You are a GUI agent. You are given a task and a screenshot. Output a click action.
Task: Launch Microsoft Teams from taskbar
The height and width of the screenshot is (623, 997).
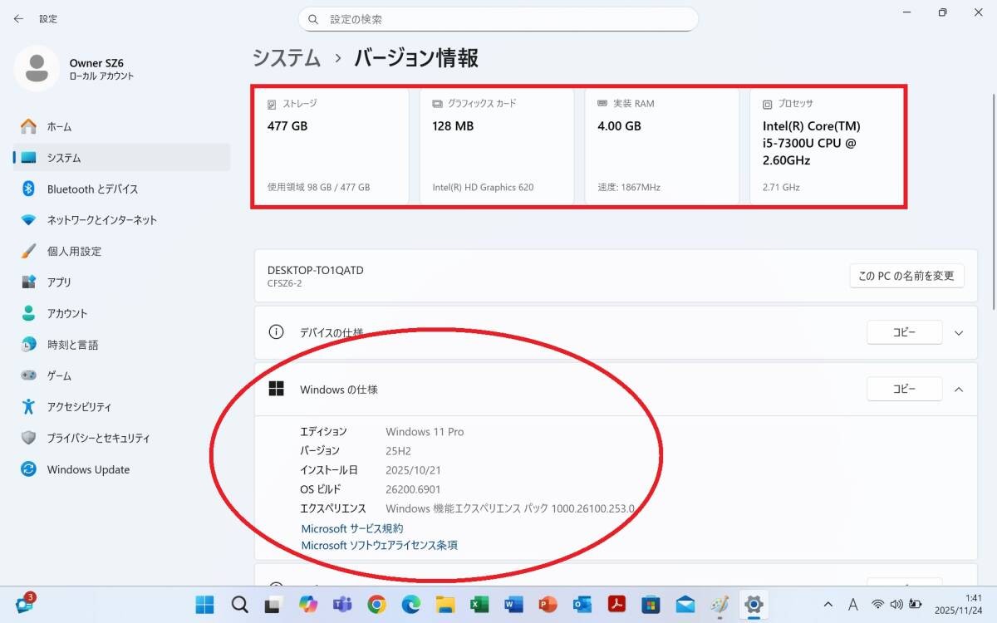coord(342,604)
